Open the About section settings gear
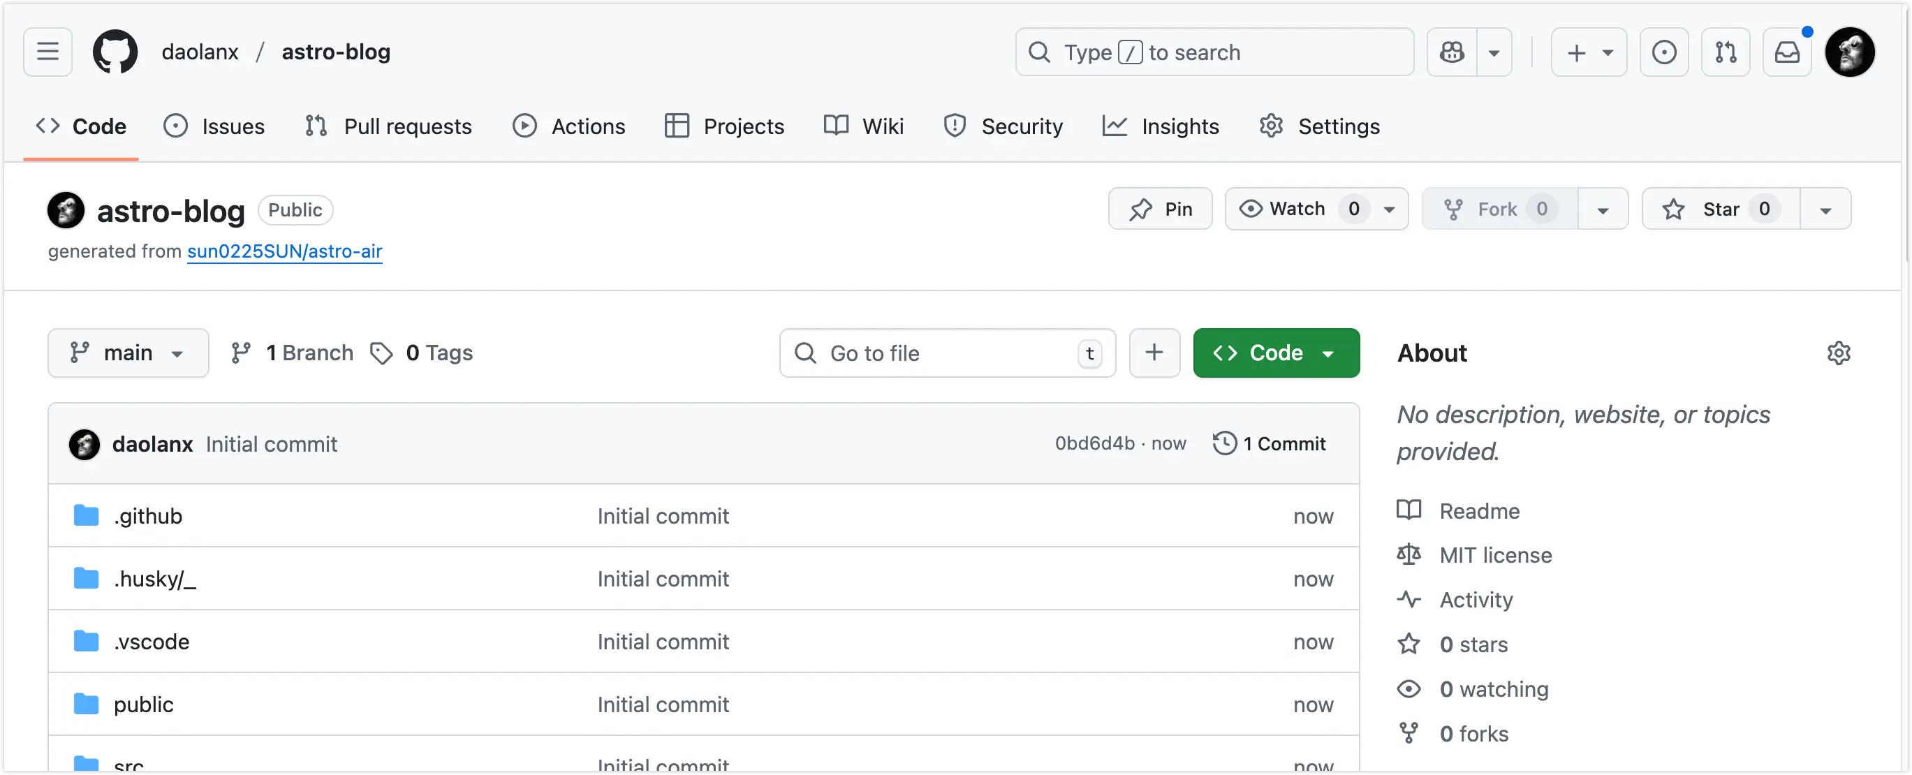The width and height of the screenshot is (1912, 775). 1839,353
